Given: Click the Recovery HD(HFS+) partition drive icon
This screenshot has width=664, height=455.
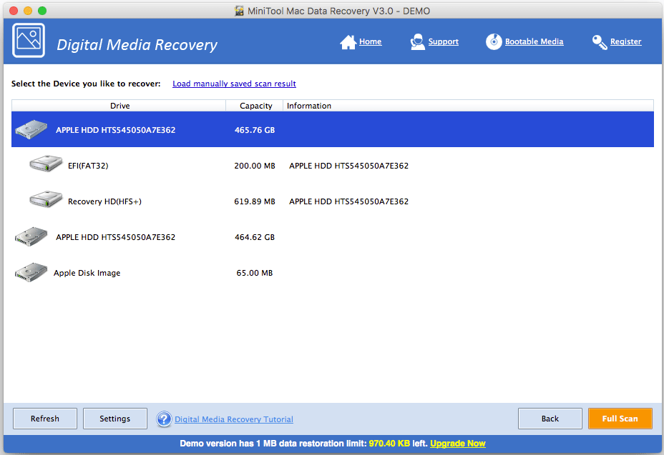Looking at the screenshot, I should tap(46, 199).
